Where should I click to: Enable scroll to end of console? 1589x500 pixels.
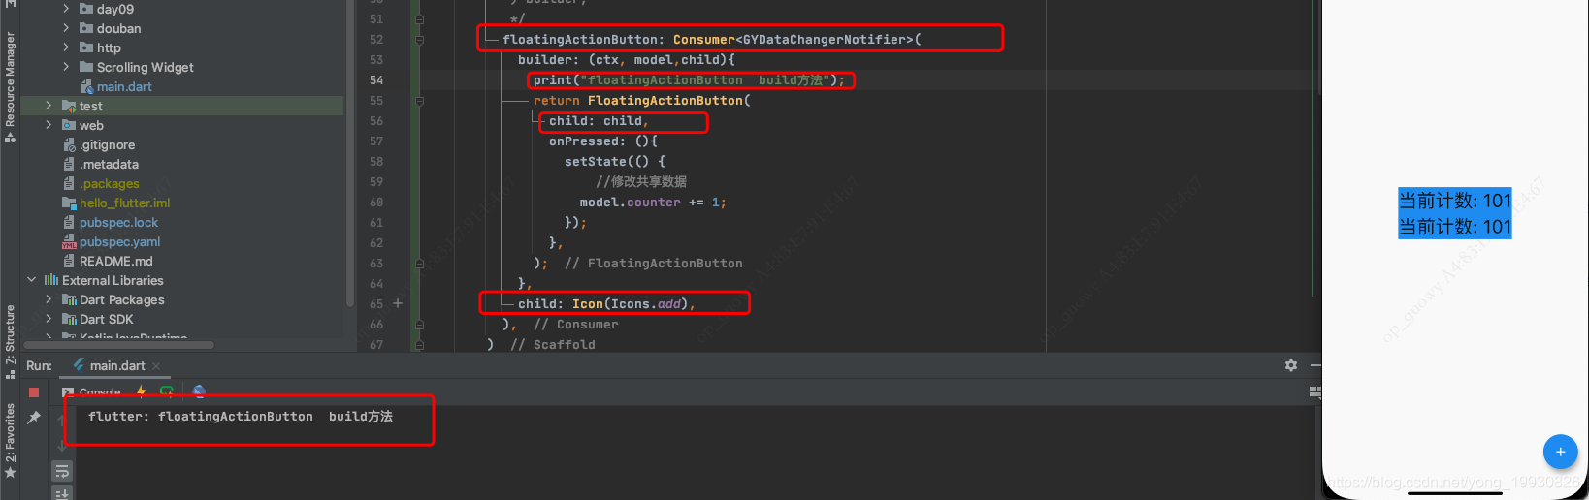(62, 493)
